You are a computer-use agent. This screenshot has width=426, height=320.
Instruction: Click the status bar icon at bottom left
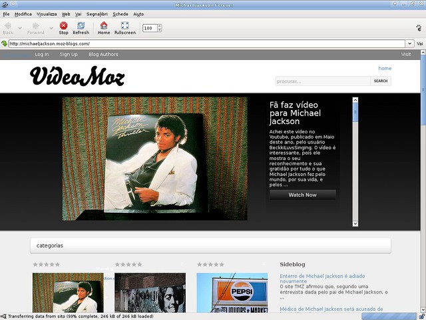pyautogui.click(x=3, y=317)
